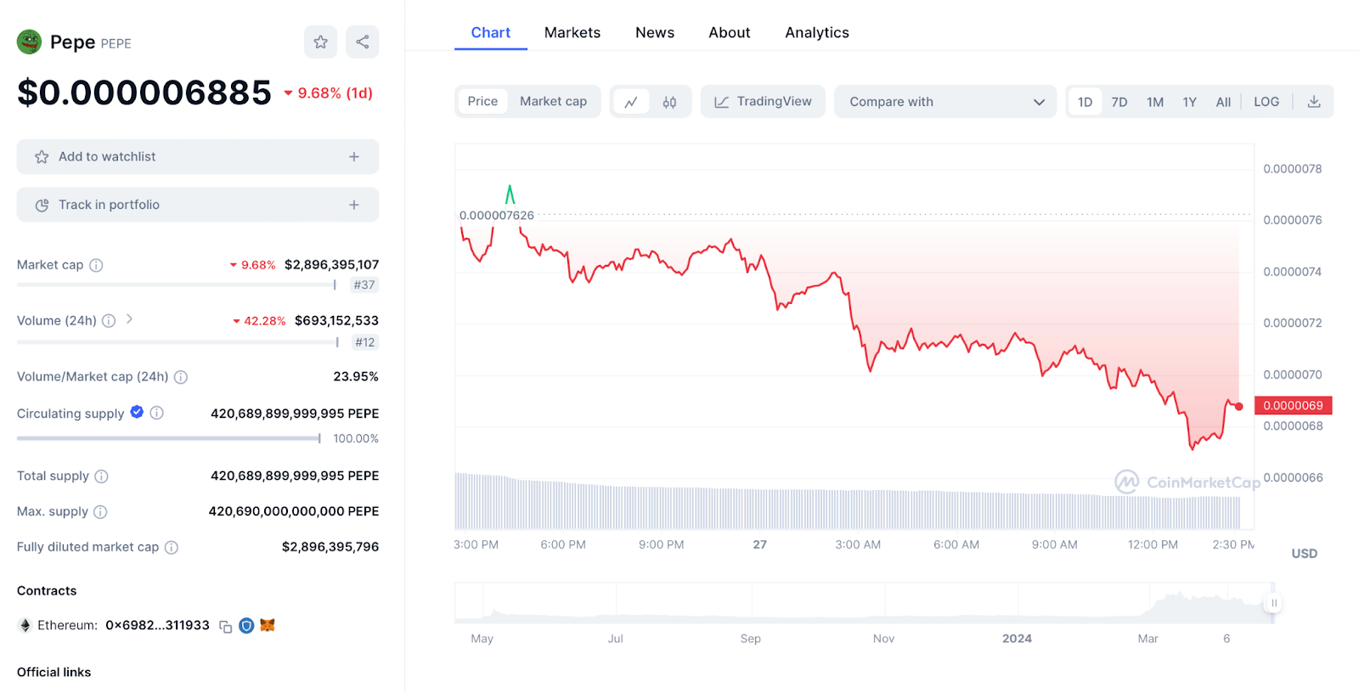This screenshot has width=1359, height=693.
Task: Click the $2,896,395,796 diluted cap value
Action: pyautogui.click(x=330, y=548)
